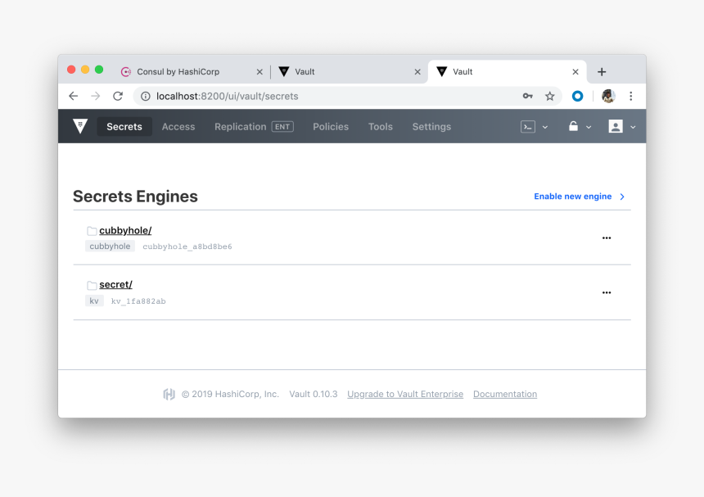Bookmark this page with the star icon

tap(549, 96)
